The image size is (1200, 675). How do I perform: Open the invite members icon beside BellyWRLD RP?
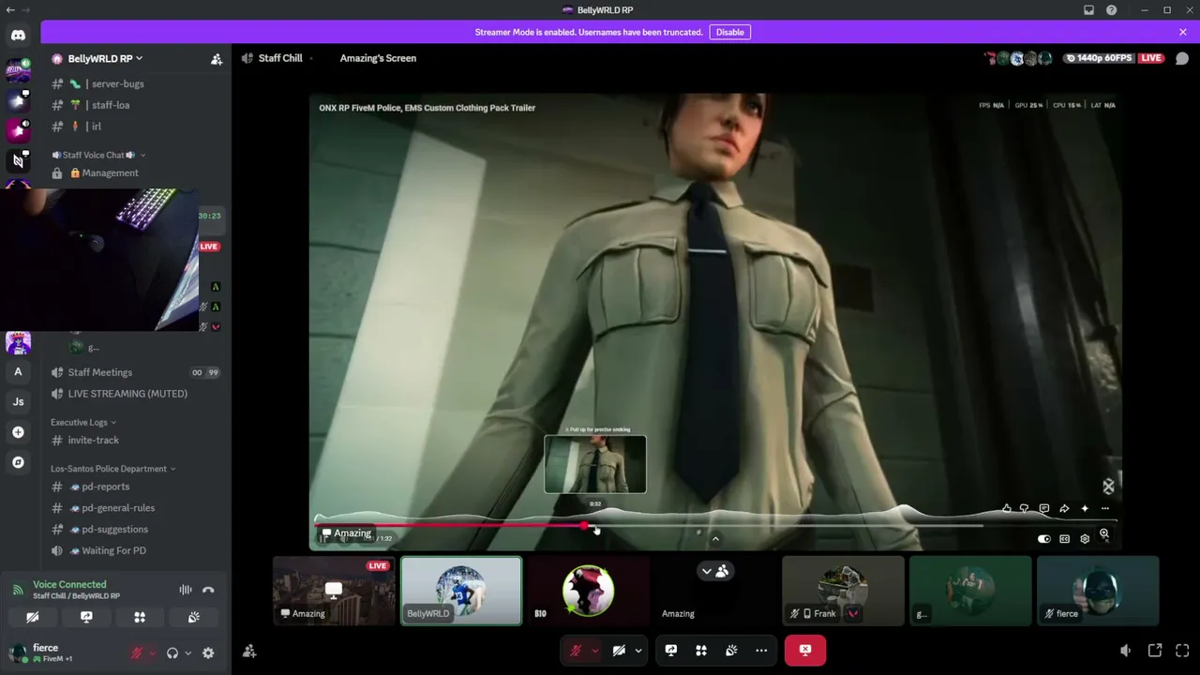point(217,59)
